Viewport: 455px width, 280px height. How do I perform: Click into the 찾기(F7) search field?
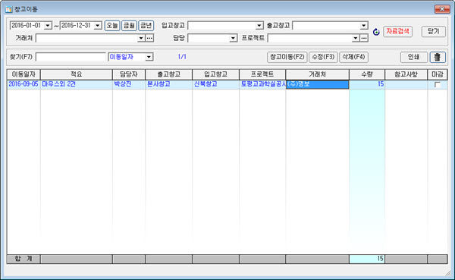(71, 57)
